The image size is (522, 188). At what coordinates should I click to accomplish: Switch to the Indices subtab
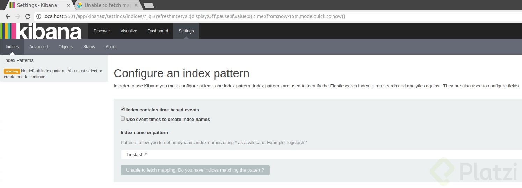[x=12, y=47]
